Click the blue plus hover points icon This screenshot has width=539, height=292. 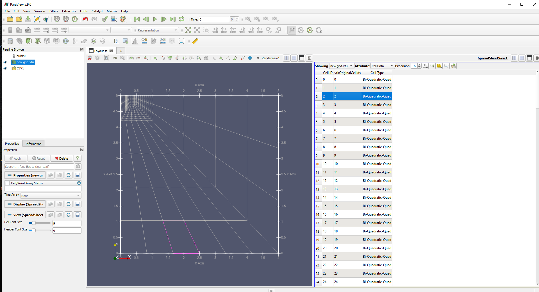pos(250,58)
